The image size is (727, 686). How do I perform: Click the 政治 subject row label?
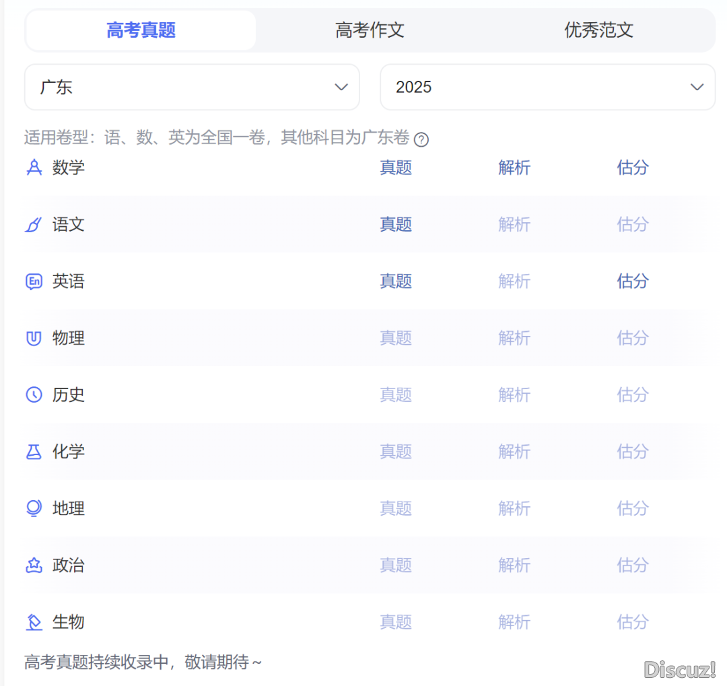pos(69,565)
